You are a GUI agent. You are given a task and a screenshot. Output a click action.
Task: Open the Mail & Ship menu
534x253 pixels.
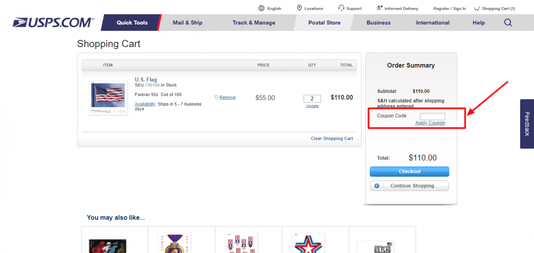click(x=187, y=22)
